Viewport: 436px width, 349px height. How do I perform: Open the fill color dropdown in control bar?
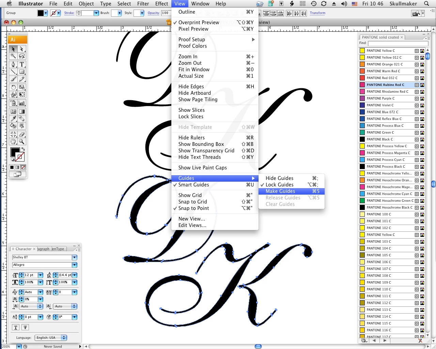pos(46,13)
